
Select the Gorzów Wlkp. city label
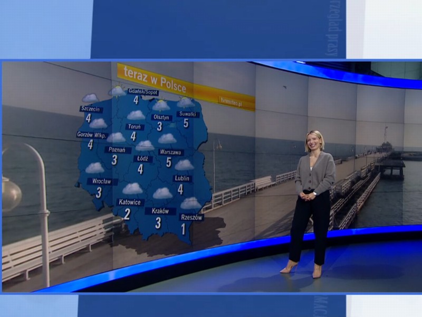[x=91, y=135]
